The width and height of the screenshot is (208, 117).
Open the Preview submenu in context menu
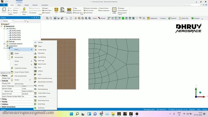click(x=22, y=61)
